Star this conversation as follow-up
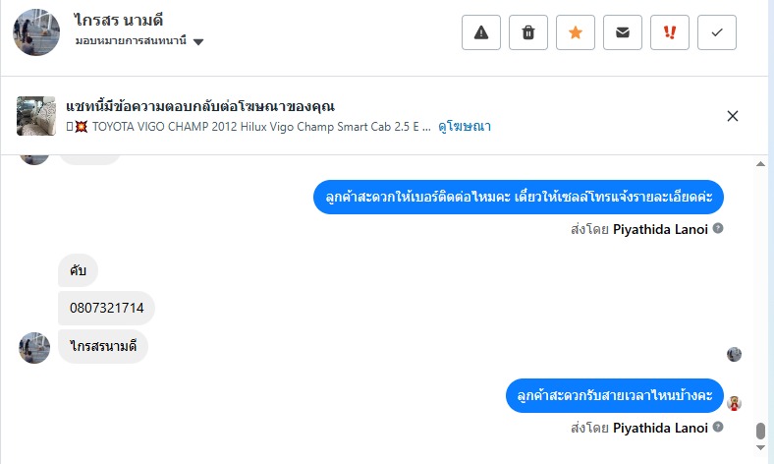This screenshot has height=464, width=774. (x=576, y=32)
